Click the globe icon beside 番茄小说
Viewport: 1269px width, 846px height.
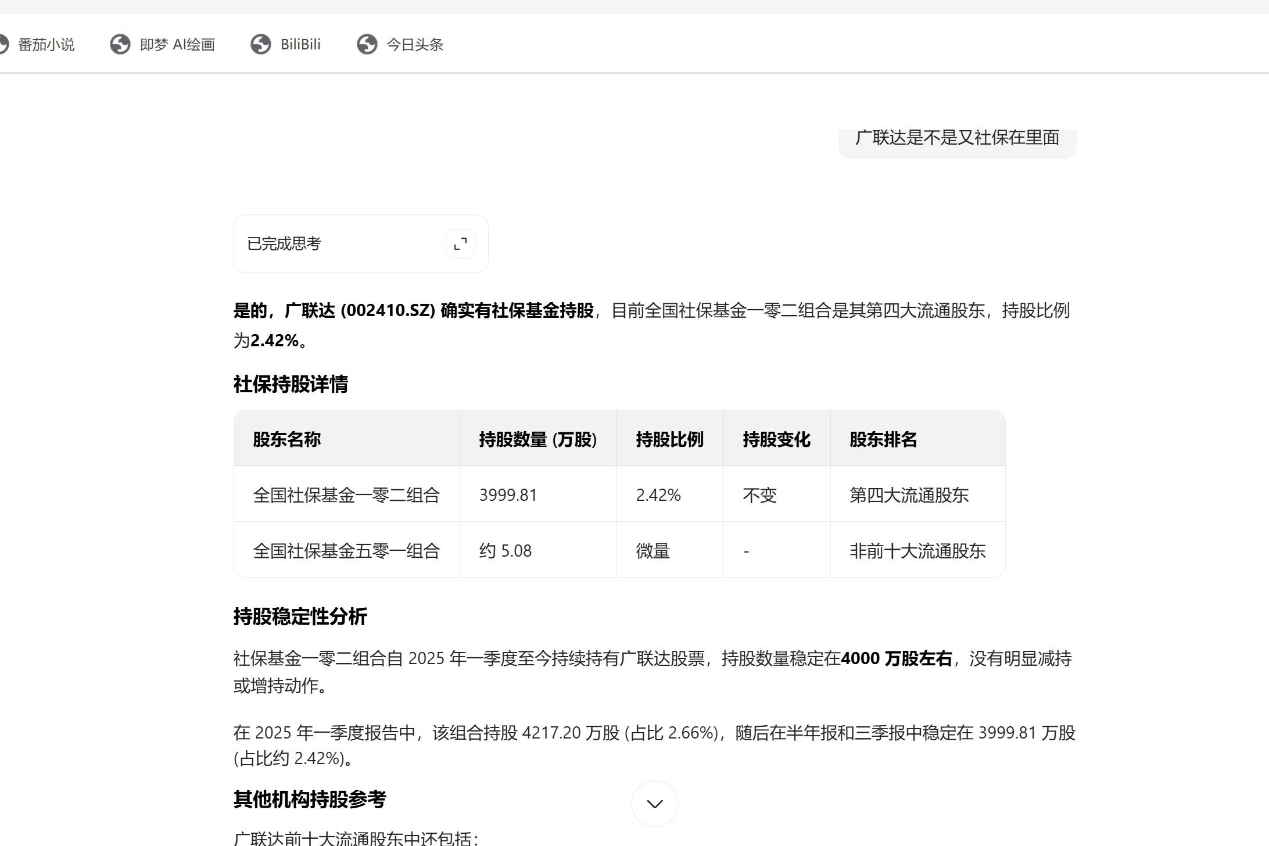(3, 45)
